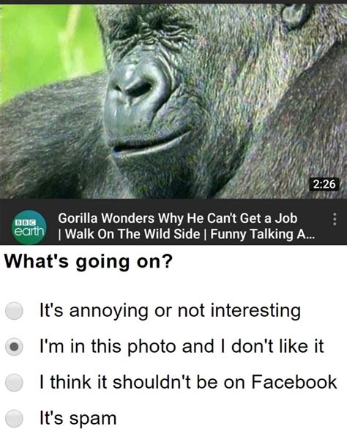Select "I think it shouldn't be on Facebook" radio
The width and height of the screenshot is (347, 440).
click(x=14, y=383)
